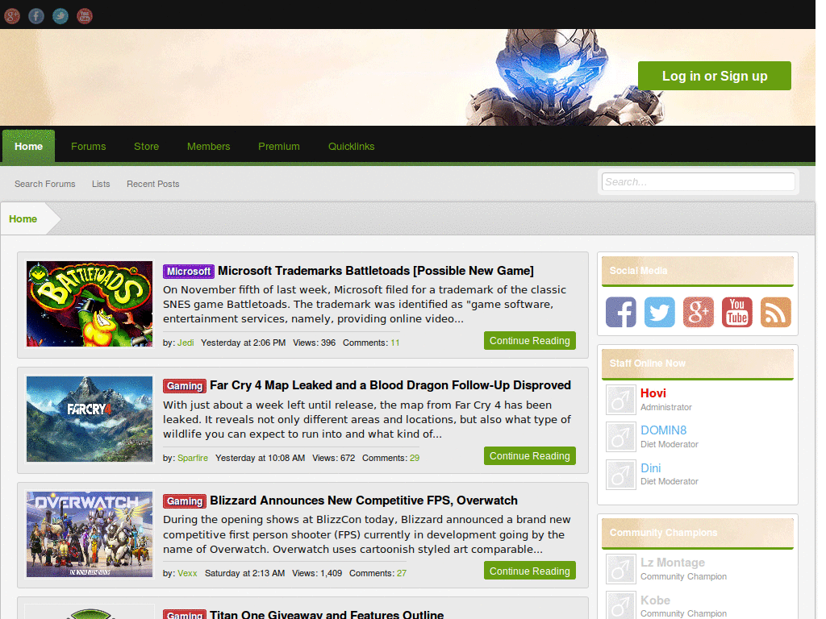The image size is (826, 619).
Task: Click Lists in the sub-navigation
Action: coord(101,184)
